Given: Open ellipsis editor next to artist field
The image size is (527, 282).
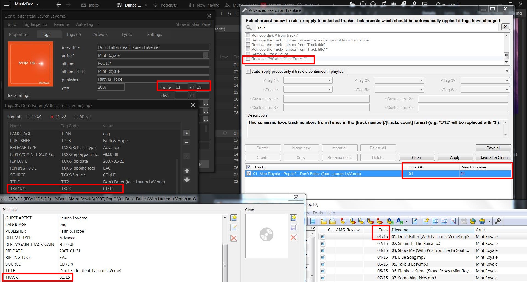Looking at the screenshot, I should [x=206, y=55].
